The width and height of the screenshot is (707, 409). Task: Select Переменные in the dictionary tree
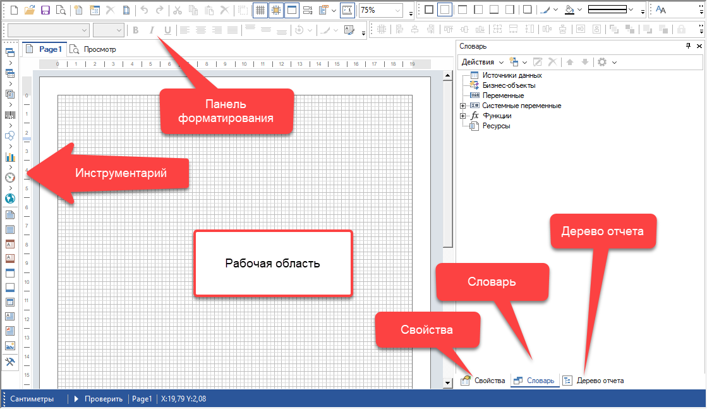pyautogui.click(x=503, y=95)
